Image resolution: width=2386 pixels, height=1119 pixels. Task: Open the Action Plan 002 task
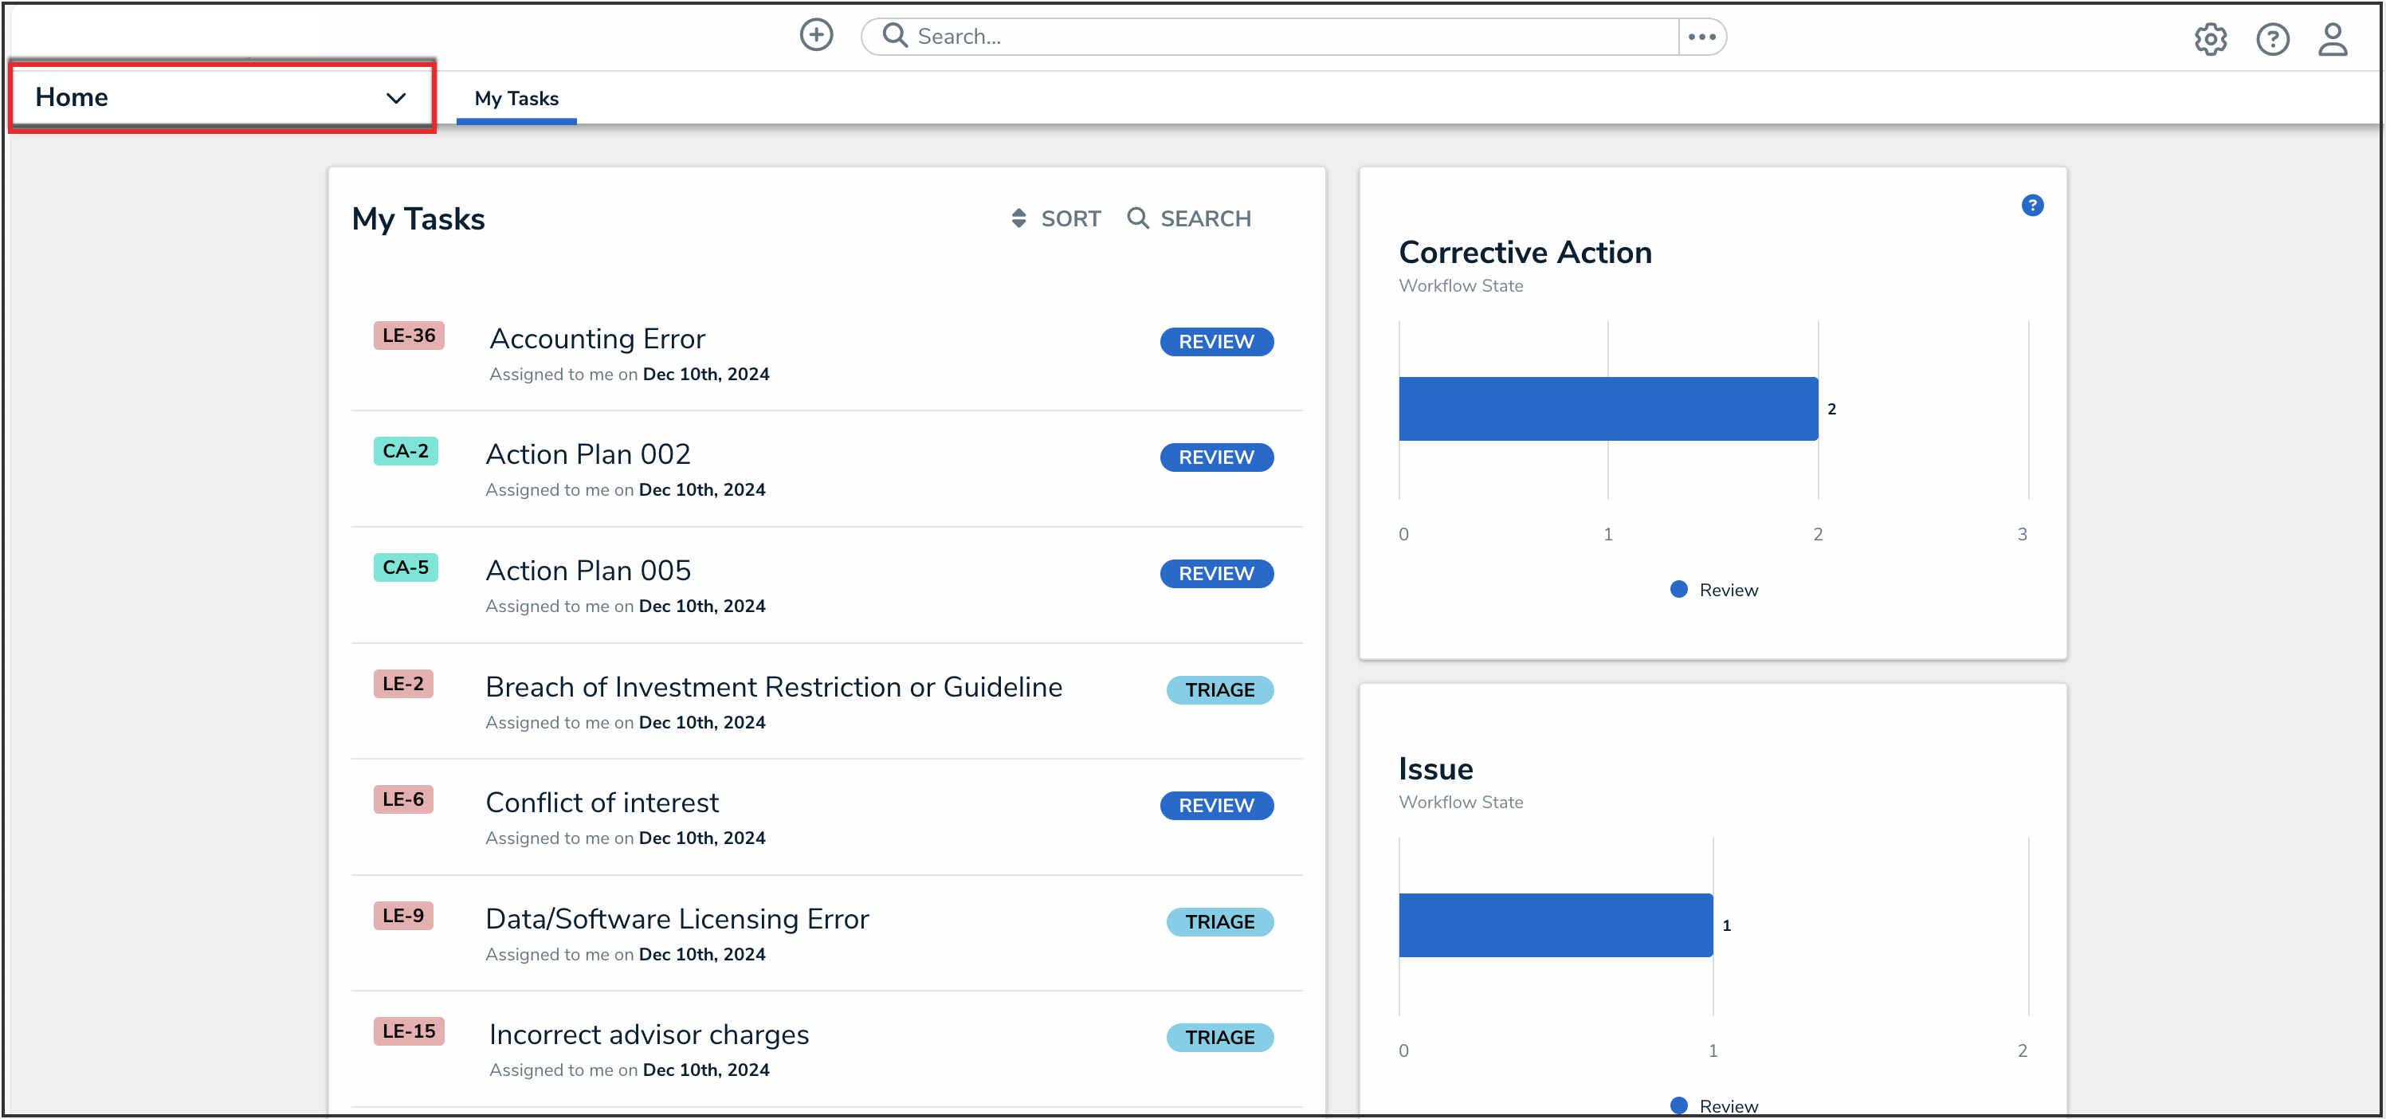pyautogui.click(x=588, y=455)
